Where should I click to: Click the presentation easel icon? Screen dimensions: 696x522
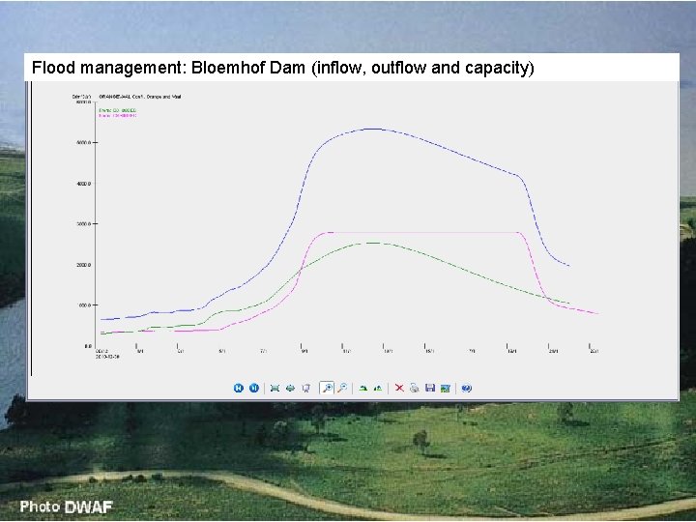tap(305, 389)
